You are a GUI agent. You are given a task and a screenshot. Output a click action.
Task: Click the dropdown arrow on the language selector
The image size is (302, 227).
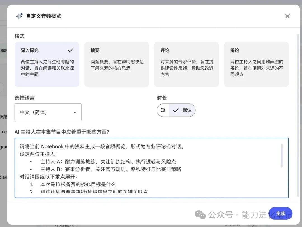75,112
